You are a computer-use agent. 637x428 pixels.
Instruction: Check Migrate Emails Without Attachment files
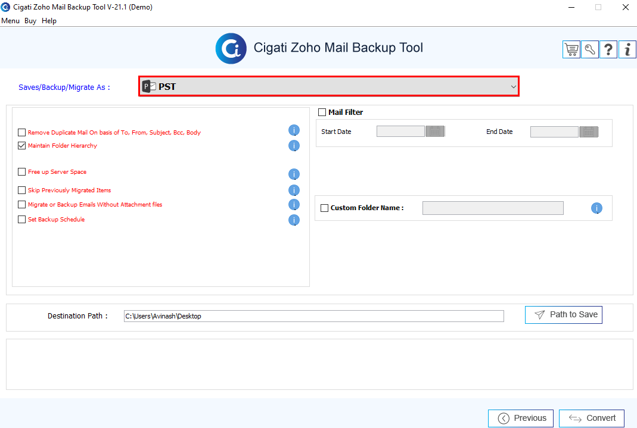(x=22, y=204)
